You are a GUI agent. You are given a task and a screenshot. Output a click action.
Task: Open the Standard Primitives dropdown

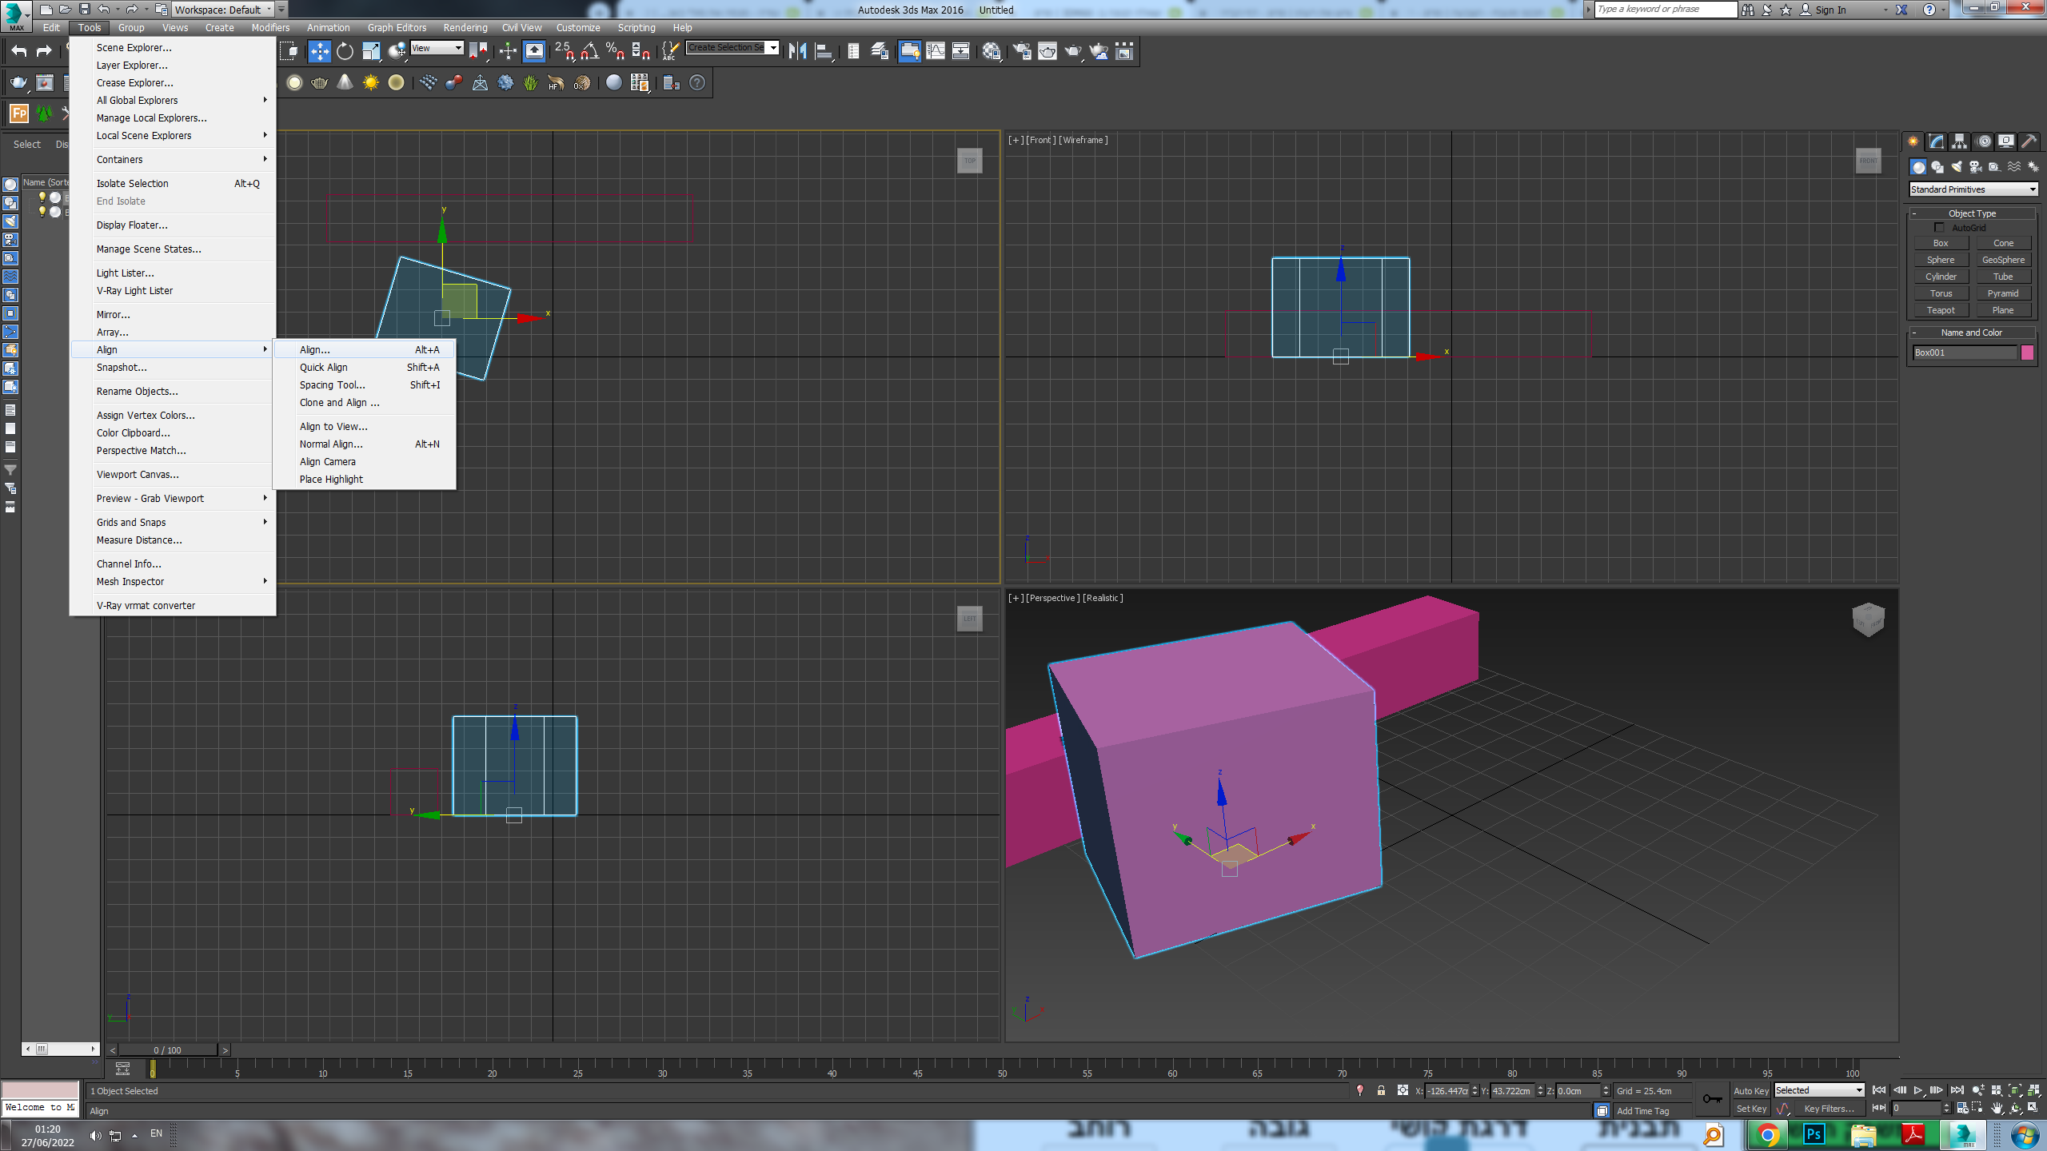[x=1973, y=189]
